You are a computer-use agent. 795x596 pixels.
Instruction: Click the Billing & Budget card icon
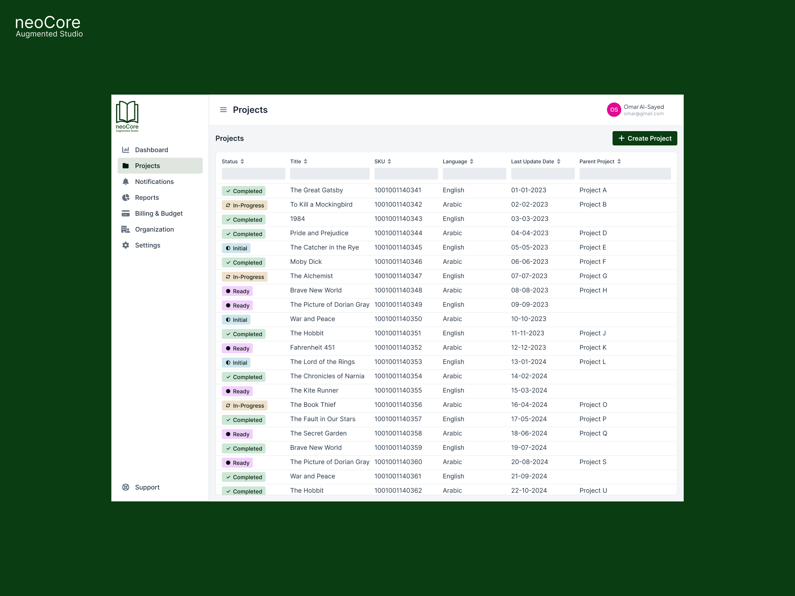[126, 213]
